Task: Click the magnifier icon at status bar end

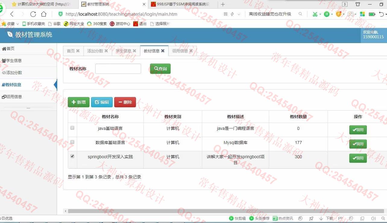Action: (x=383, y=218)
